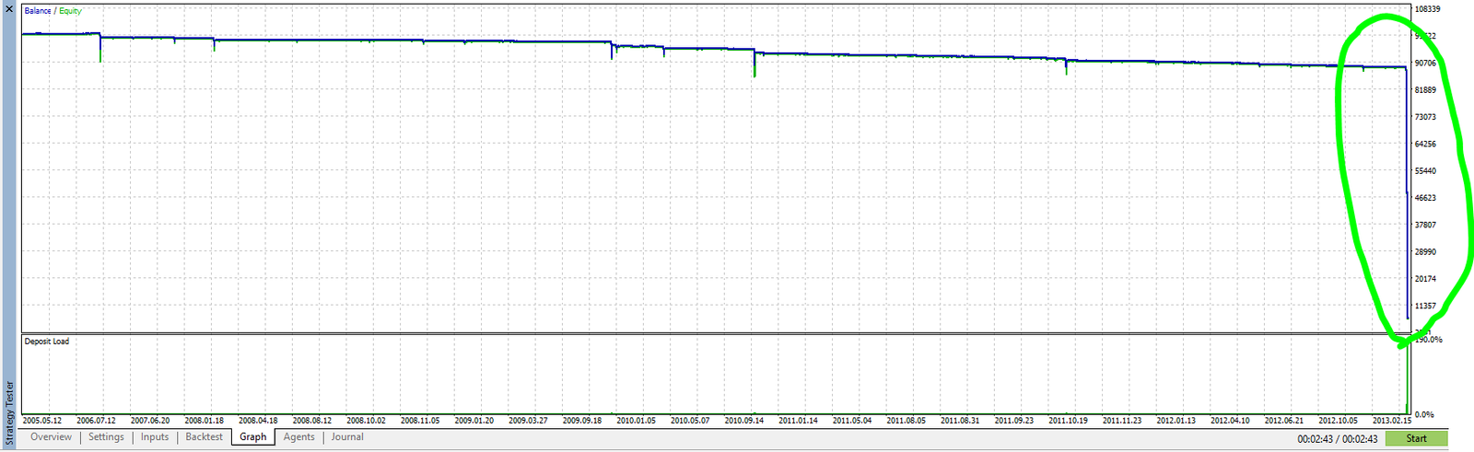Click the Deposit Load label
Screen dimensions: 1474x452
coord(47,342)
